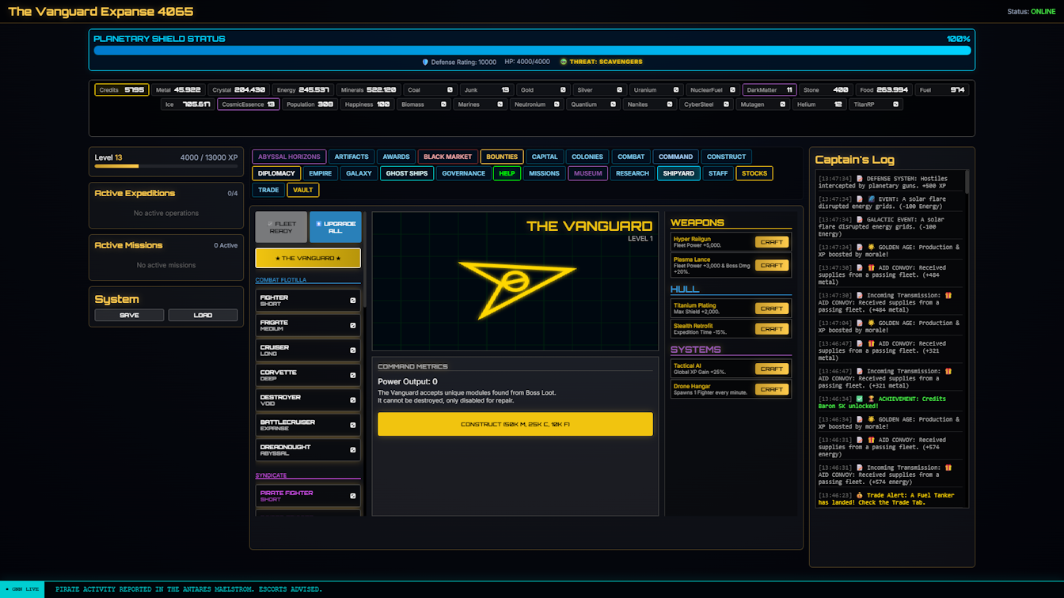This screenshot has width=1064, height=598.
Task: Select the Fighter ship in Combat Flotilla
Action: coord(308,301)
